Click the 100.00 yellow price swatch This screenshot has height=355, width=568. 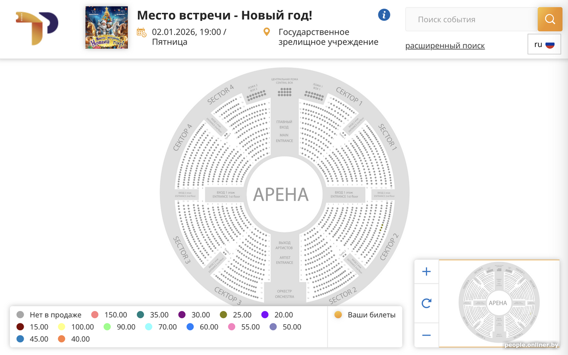61,327
